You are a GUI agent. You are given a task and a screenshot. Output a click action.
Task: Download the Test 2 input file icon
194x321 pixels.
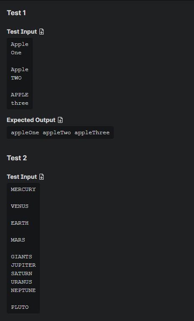coord(42,177)
